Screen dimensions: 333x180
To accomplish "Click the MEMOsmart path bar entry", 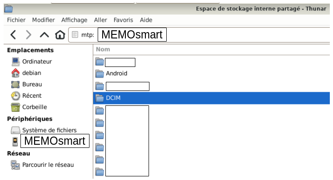I will (132, 35).
